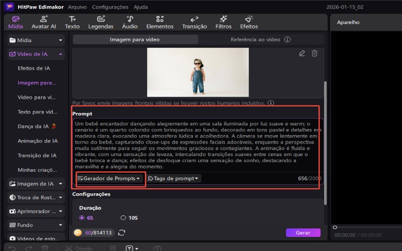Open the Elementos panel

pyautogui.click(x=160, y=22)
